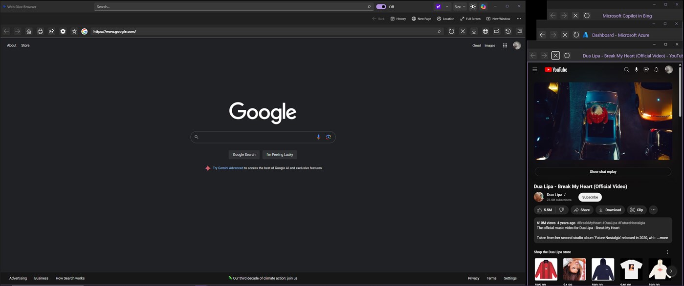
Task: Open the browser settings gear
Action: 63,31
